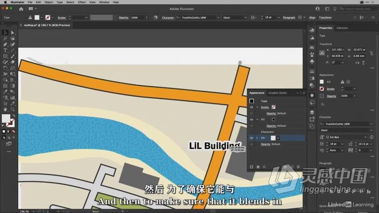
Task: Set paint mode to Gradient
Action: (9, 132)
